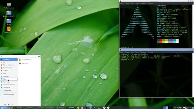Open Файл menu in neofetch terminal
The height and width of the screenshot is (109, 194).
tap(122, 3)
